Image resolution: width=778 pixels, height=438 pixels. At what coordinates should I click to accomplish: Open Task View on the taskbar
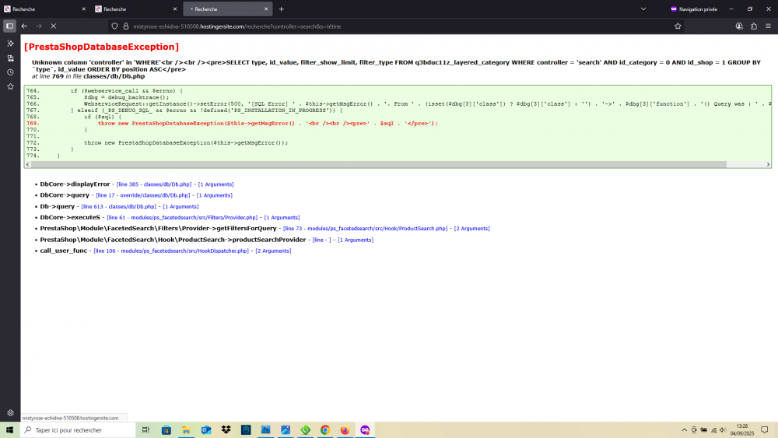(x=146, y=430)
